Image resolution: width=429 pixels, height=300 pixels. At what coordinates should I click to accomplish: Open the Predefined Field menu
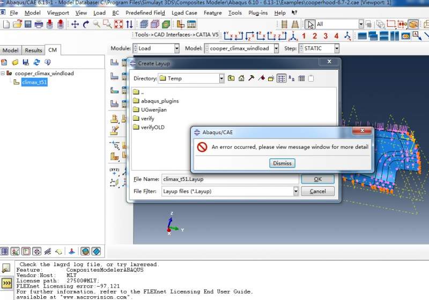point(145,13)
